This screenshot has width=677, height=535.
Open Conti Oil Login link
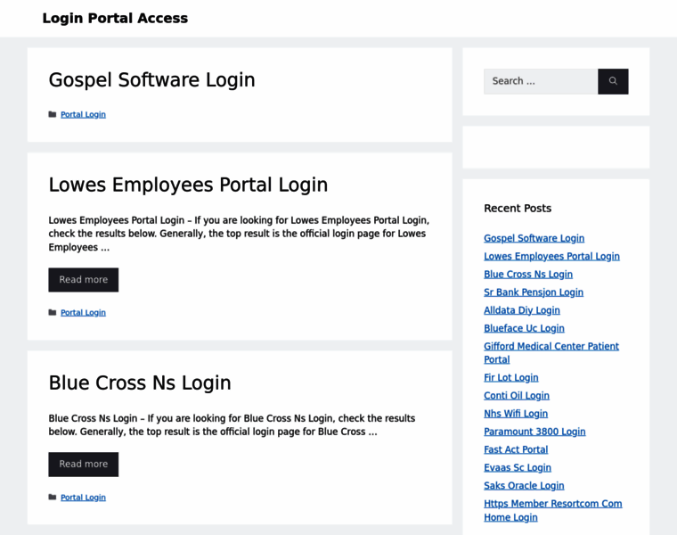(x=517, y=396)
